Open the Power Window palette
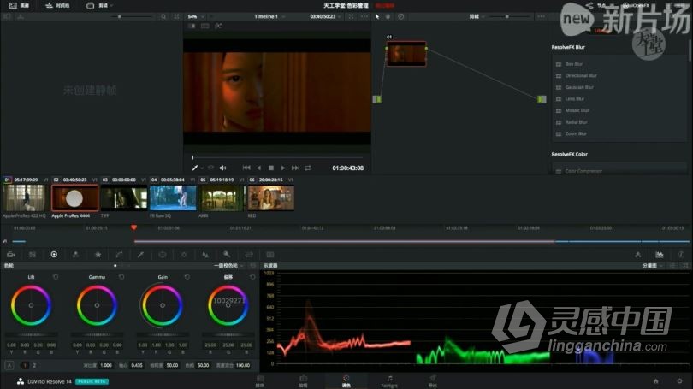The image size is (693, 389). point(163,255)
